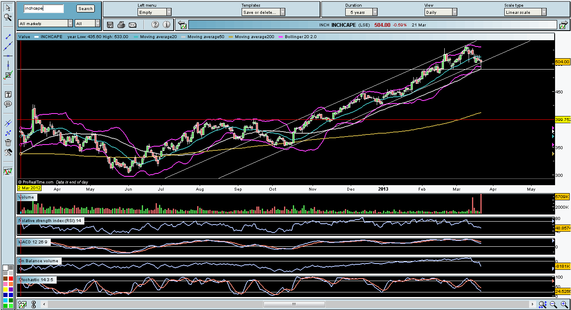571x310 pixels.
Task: Click the INCH INCHCAPE (LSE) title bar
Action: [372, 25]
